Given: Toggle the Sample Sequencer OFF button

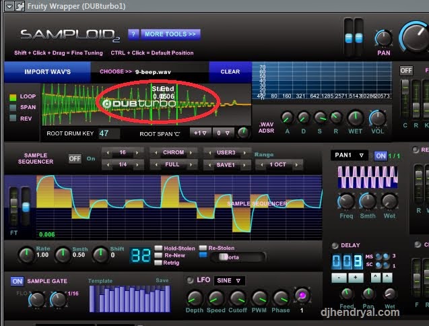Looking at the screenshot, I should point(75,159).
